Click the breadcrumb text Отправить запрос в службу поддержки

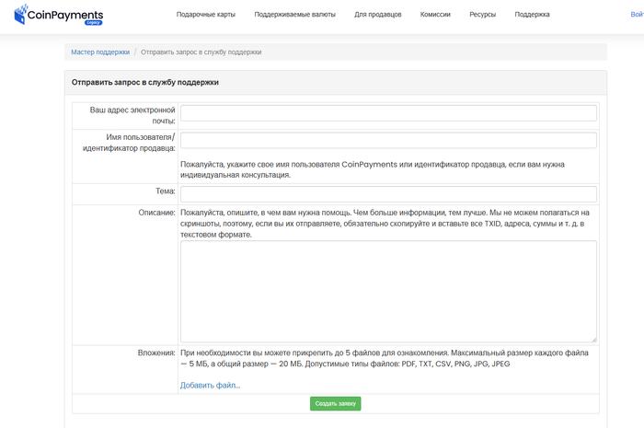(201, 52)
